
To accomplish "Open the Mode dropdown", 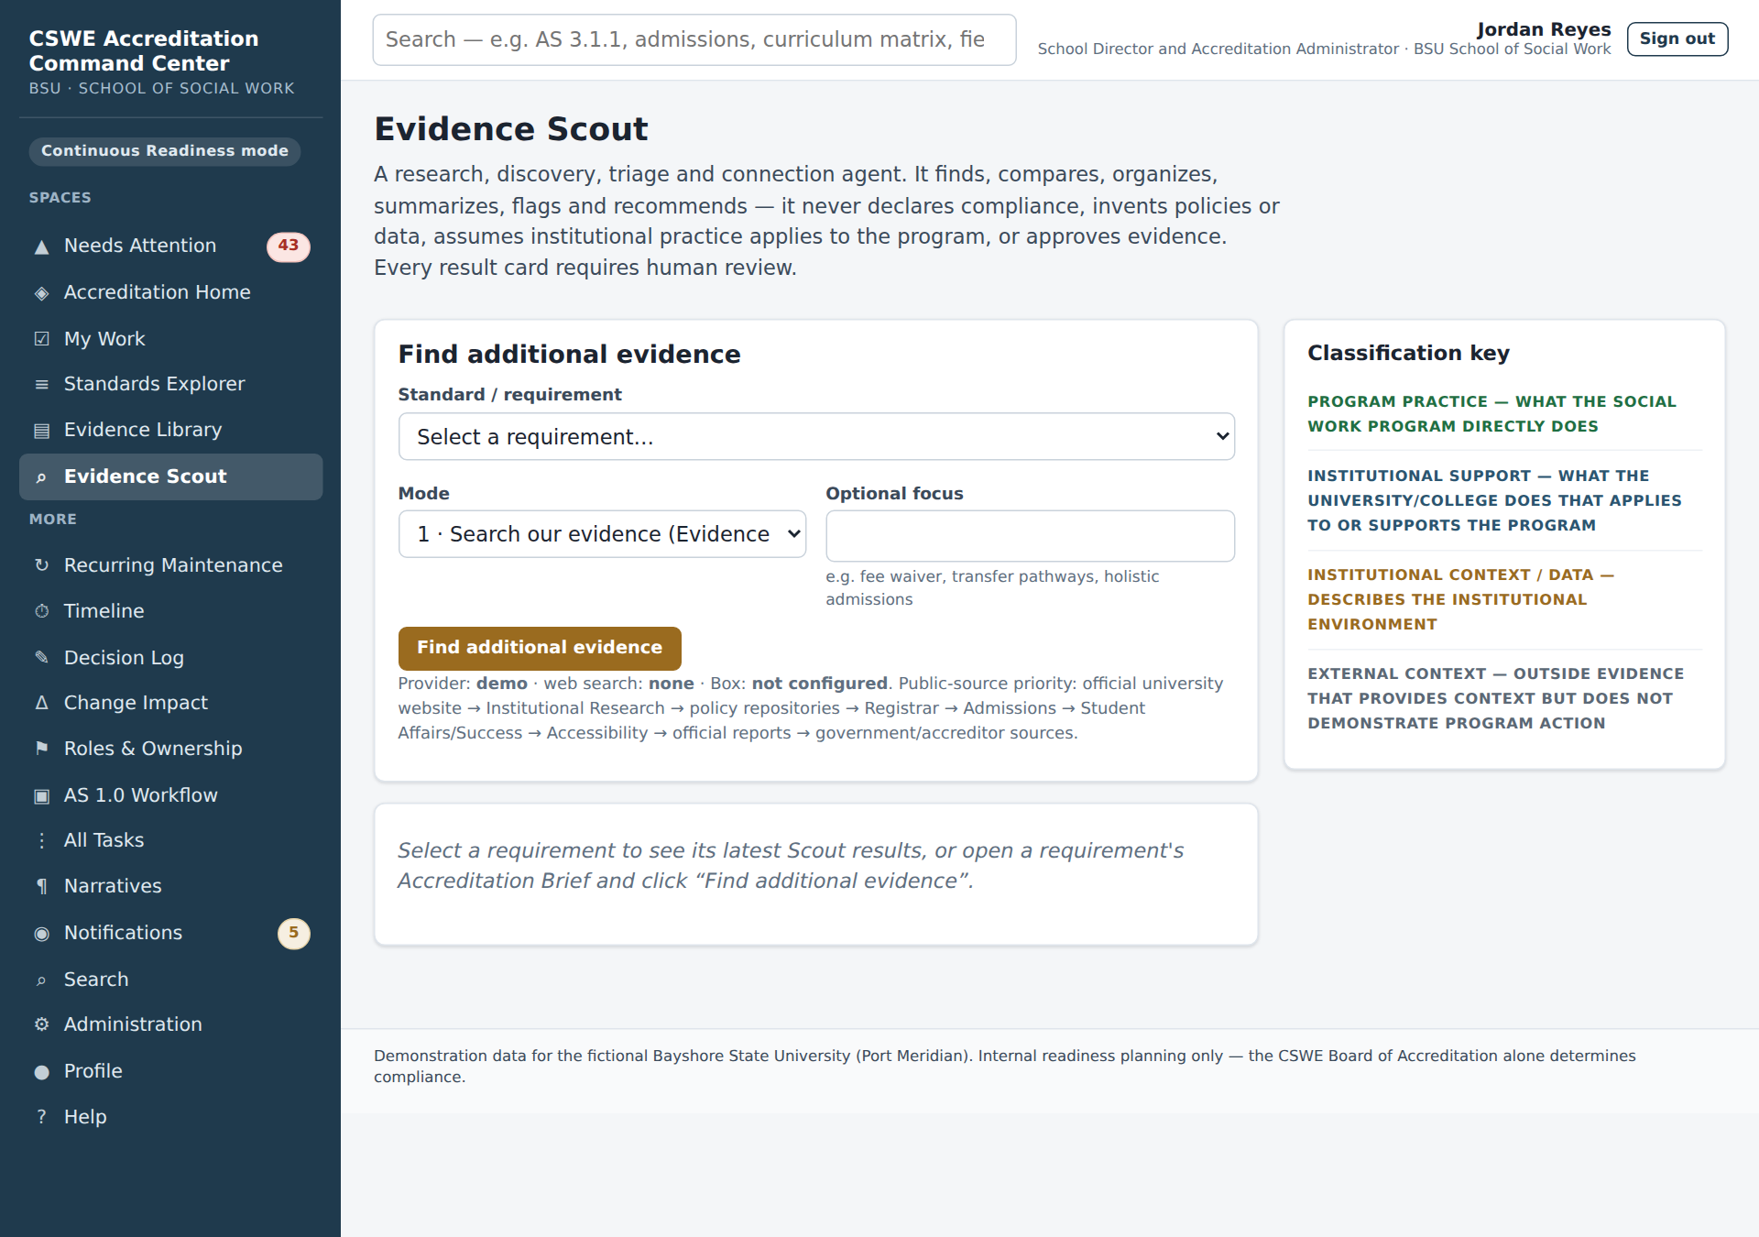I will pos(602,534).
